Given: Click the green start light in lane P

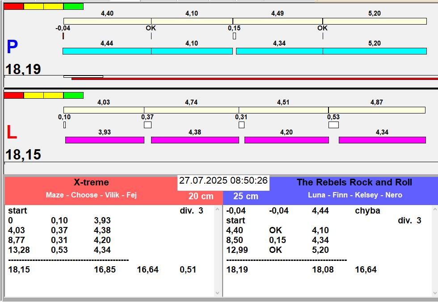Looking at the screenshot, I should pyautogui.click(x=73, y=7).
